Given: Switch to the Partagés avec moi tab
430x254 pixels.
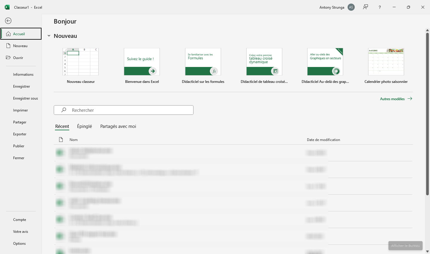Looking at the screenshot, I should [118, 126].
